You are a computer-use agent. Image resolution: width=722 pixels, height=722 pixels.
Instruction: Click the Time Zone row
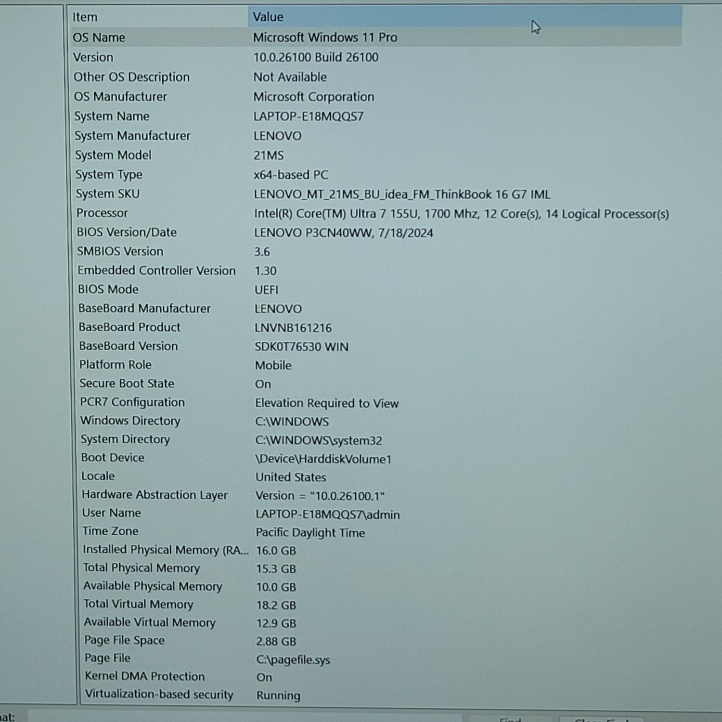coord(110,531)
